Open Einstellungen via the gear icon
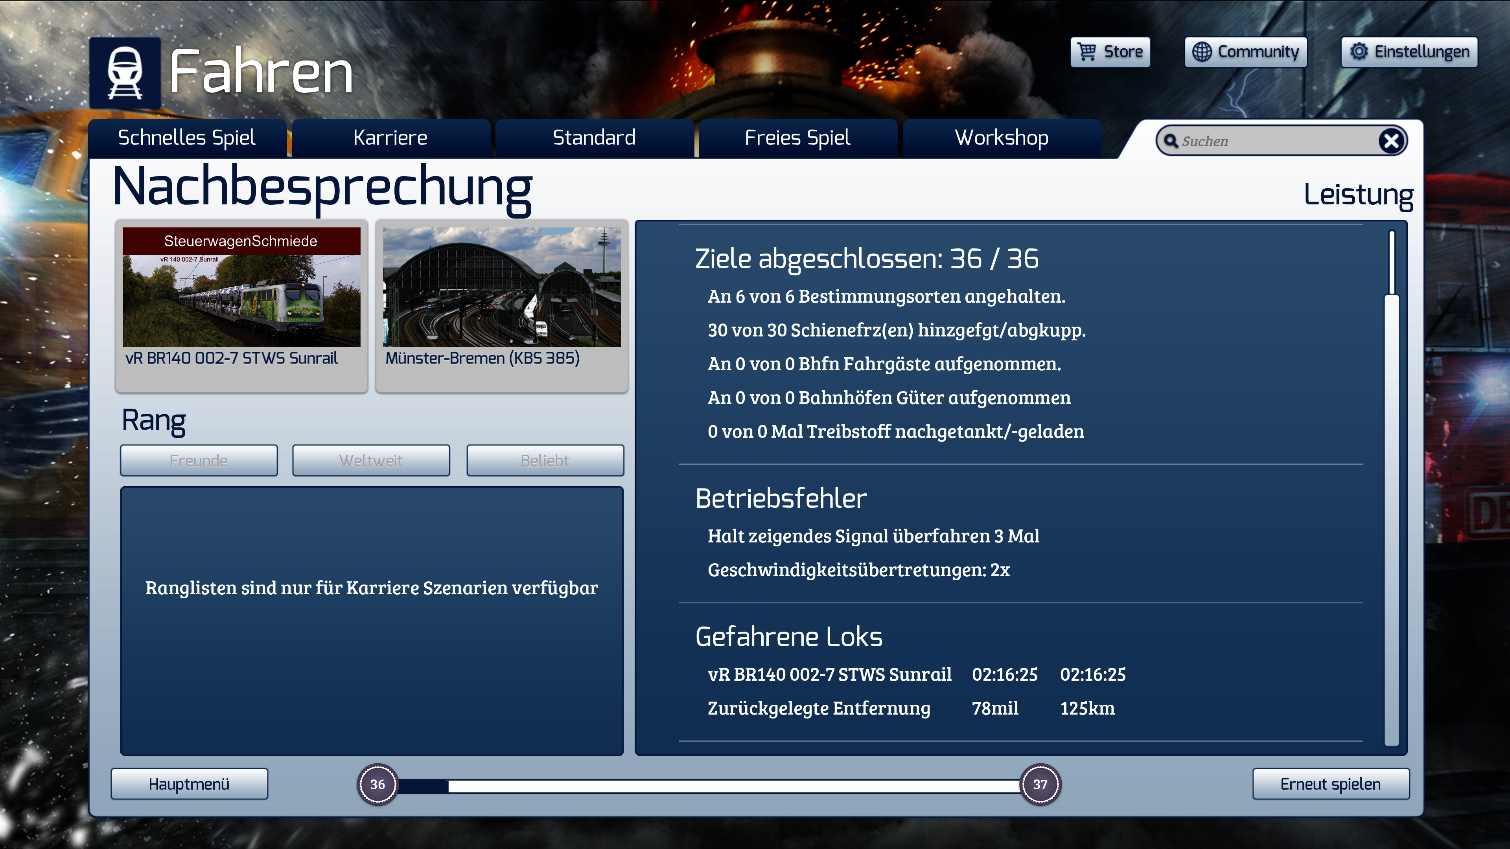 [1359, 51]
